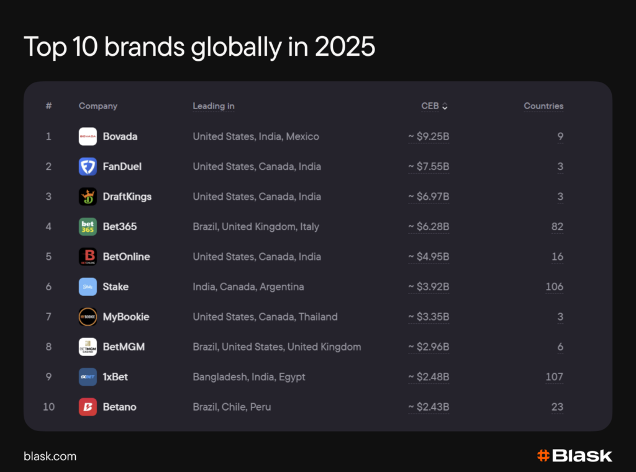Viewport: 636px width, 472px height.
Task: Click the light blue Stake logo icon
Action: (88, 287)
